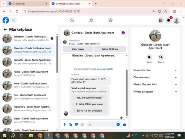Screen dimensions: 185x139
Task: Attach a photo file icon
Action: 71,125
